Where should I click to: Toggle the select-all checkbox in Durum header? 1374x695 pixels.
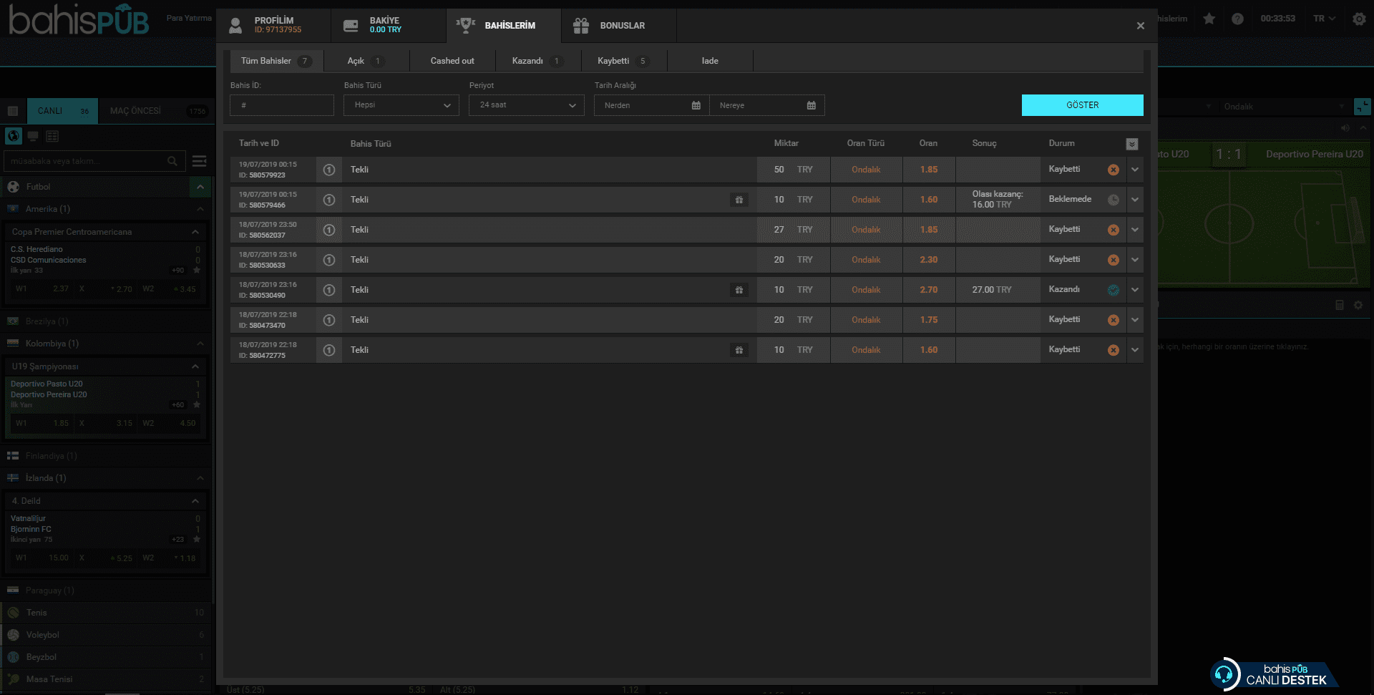coord(1132,144)
